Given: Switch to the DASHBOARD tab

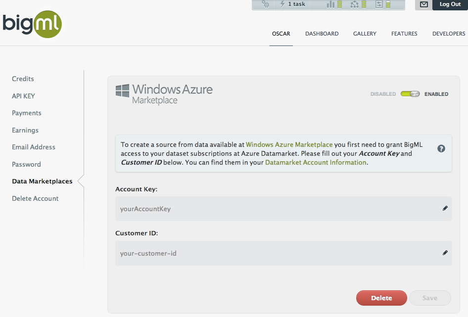Looking at the screenshot, I should [x=322, y=34].
